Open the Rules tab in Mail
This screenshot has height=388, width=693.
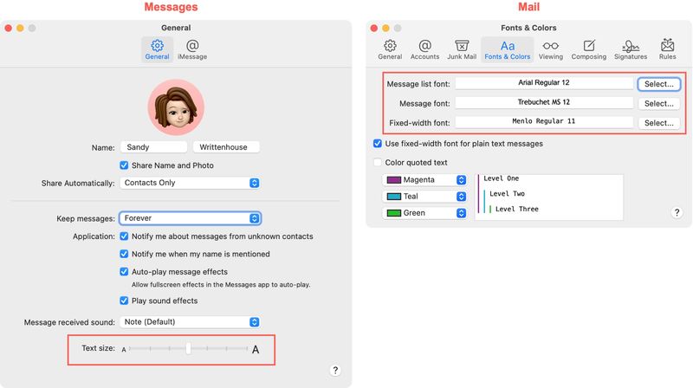click(x=667, y=49)
